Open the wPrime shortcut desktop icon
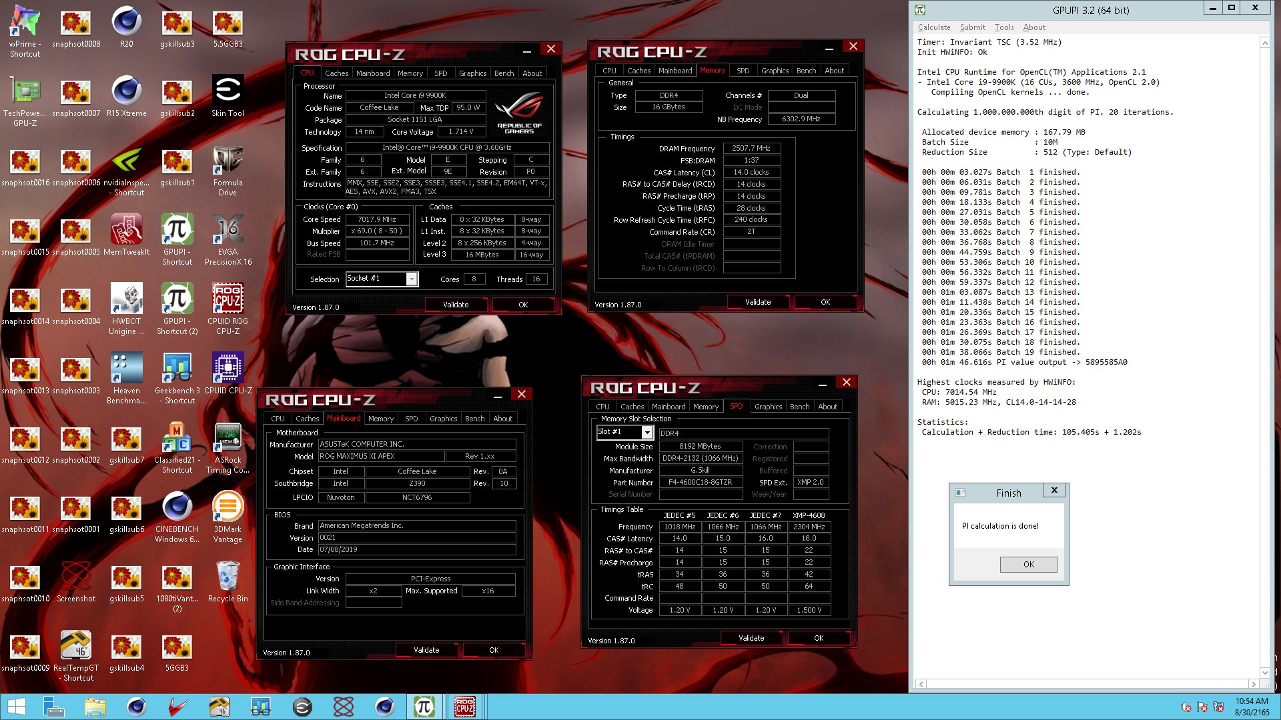1281x720 pixels. (25, 31)
